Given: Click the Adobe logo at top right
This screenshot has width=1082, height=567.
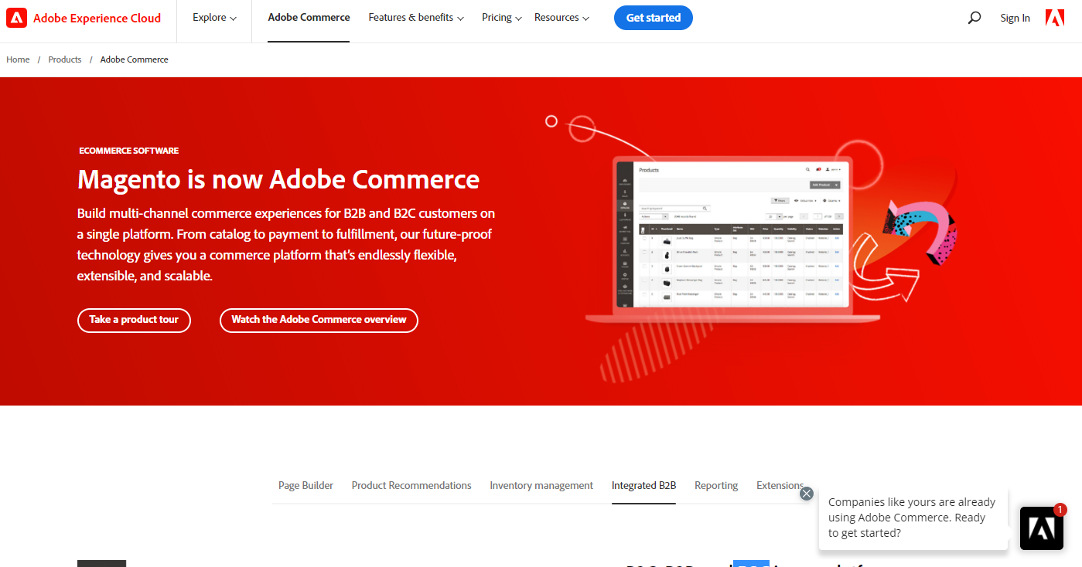Looking at the screenshot, I should 1055,18.
